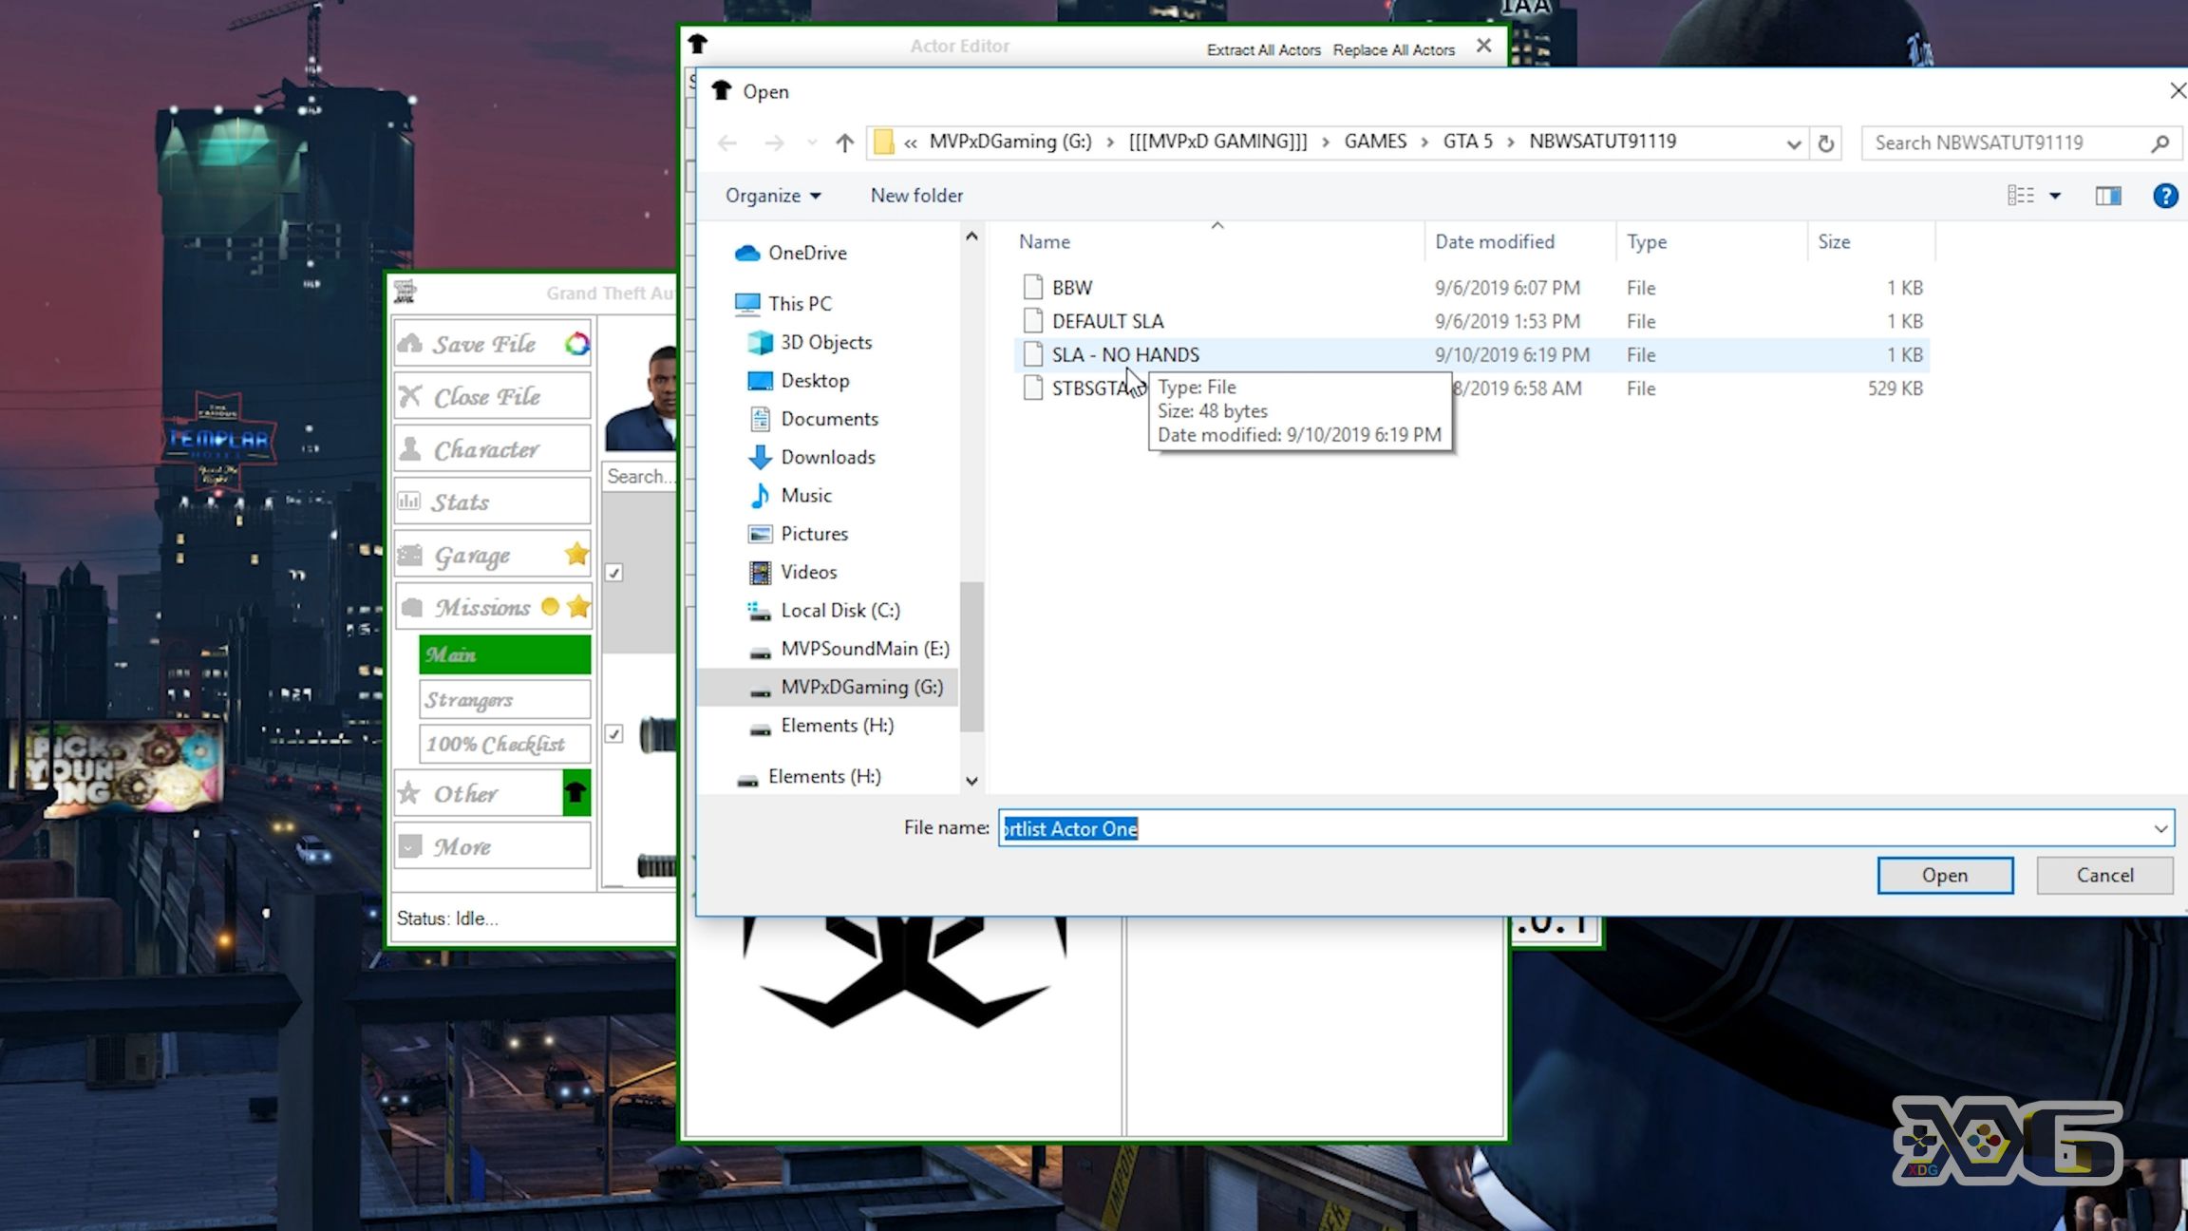Select the SLA - NO HANDS file

coord(1471,354)
